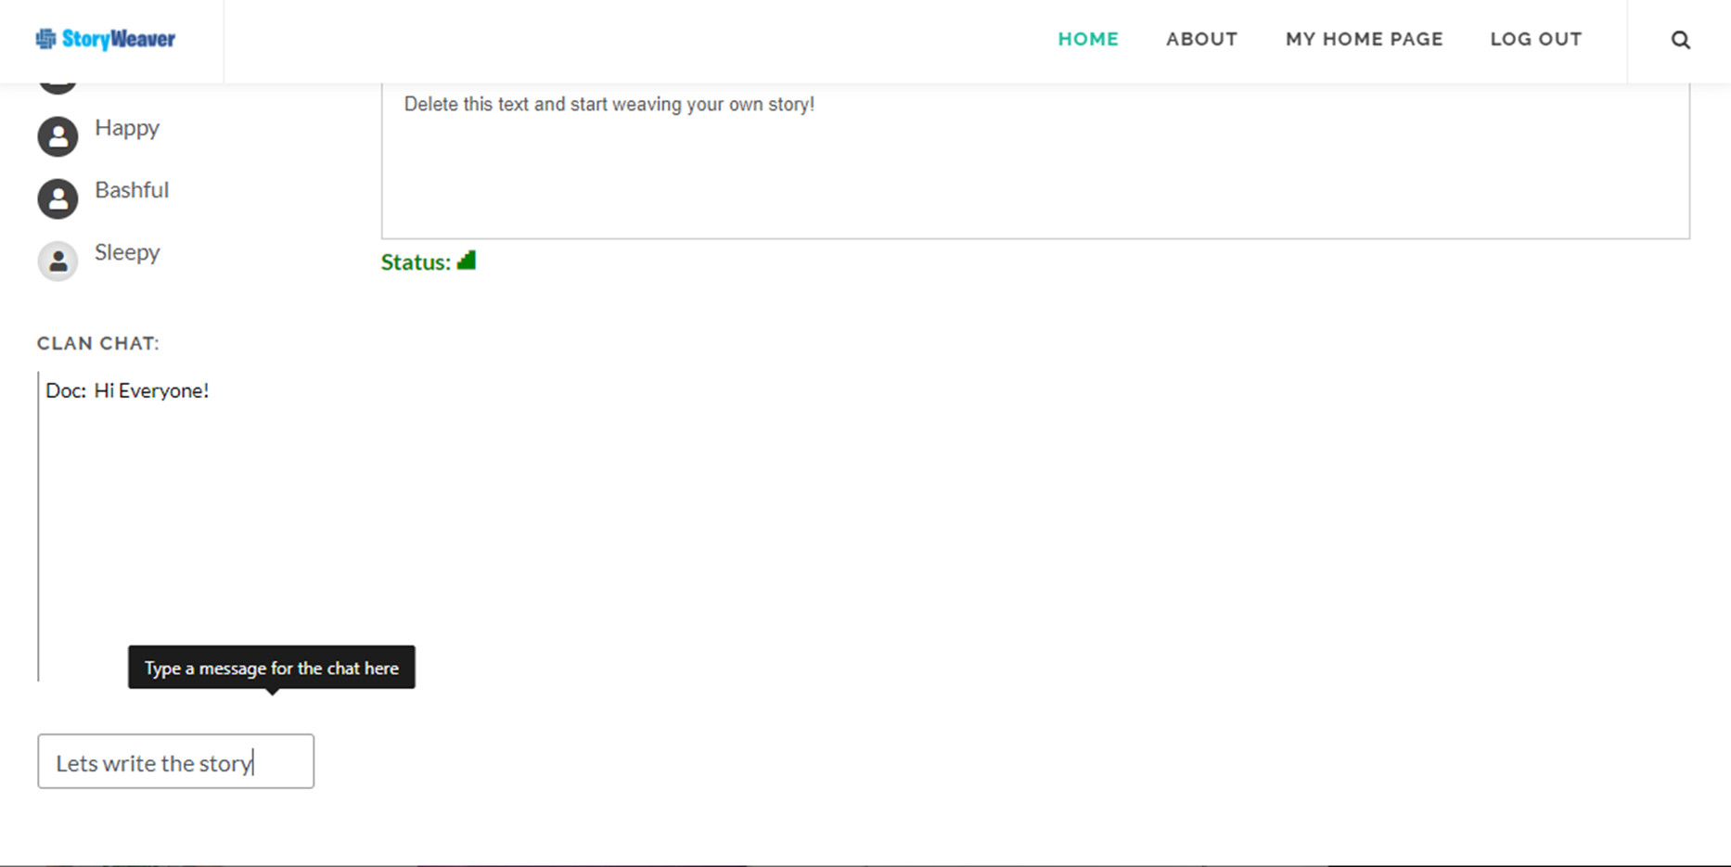Open MY HOME PAGE
The height and width of the screenshot is (867, 1731).
click(x=1364, y=39)
